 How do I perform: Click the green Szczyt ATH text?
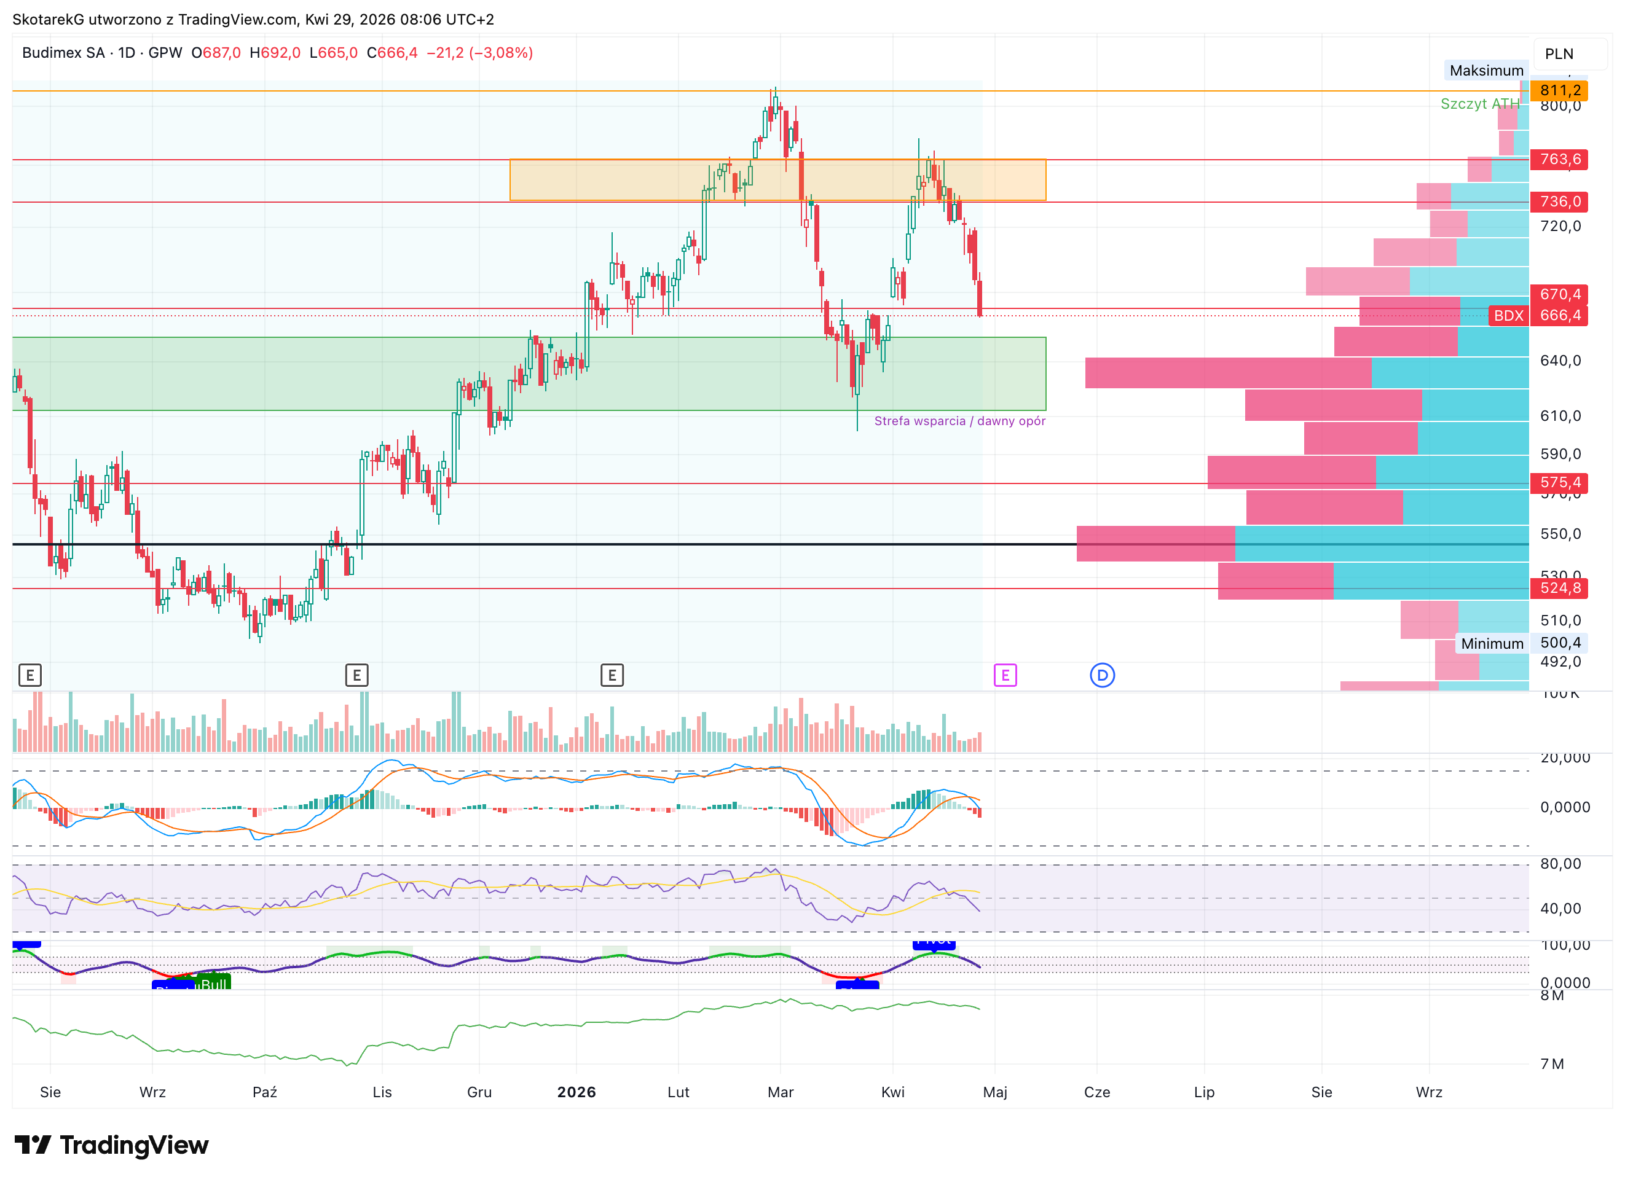pos(1479,104)
